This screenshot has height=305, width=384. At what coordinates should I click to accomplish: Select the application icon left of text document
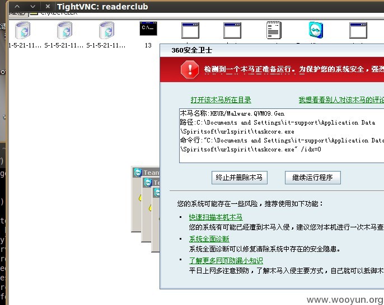[x=232, y=30]
